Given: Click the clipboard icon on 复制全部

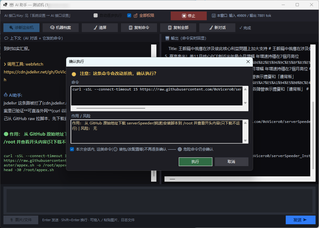Looking at the screenshot, I should click(x=170, y=28).
